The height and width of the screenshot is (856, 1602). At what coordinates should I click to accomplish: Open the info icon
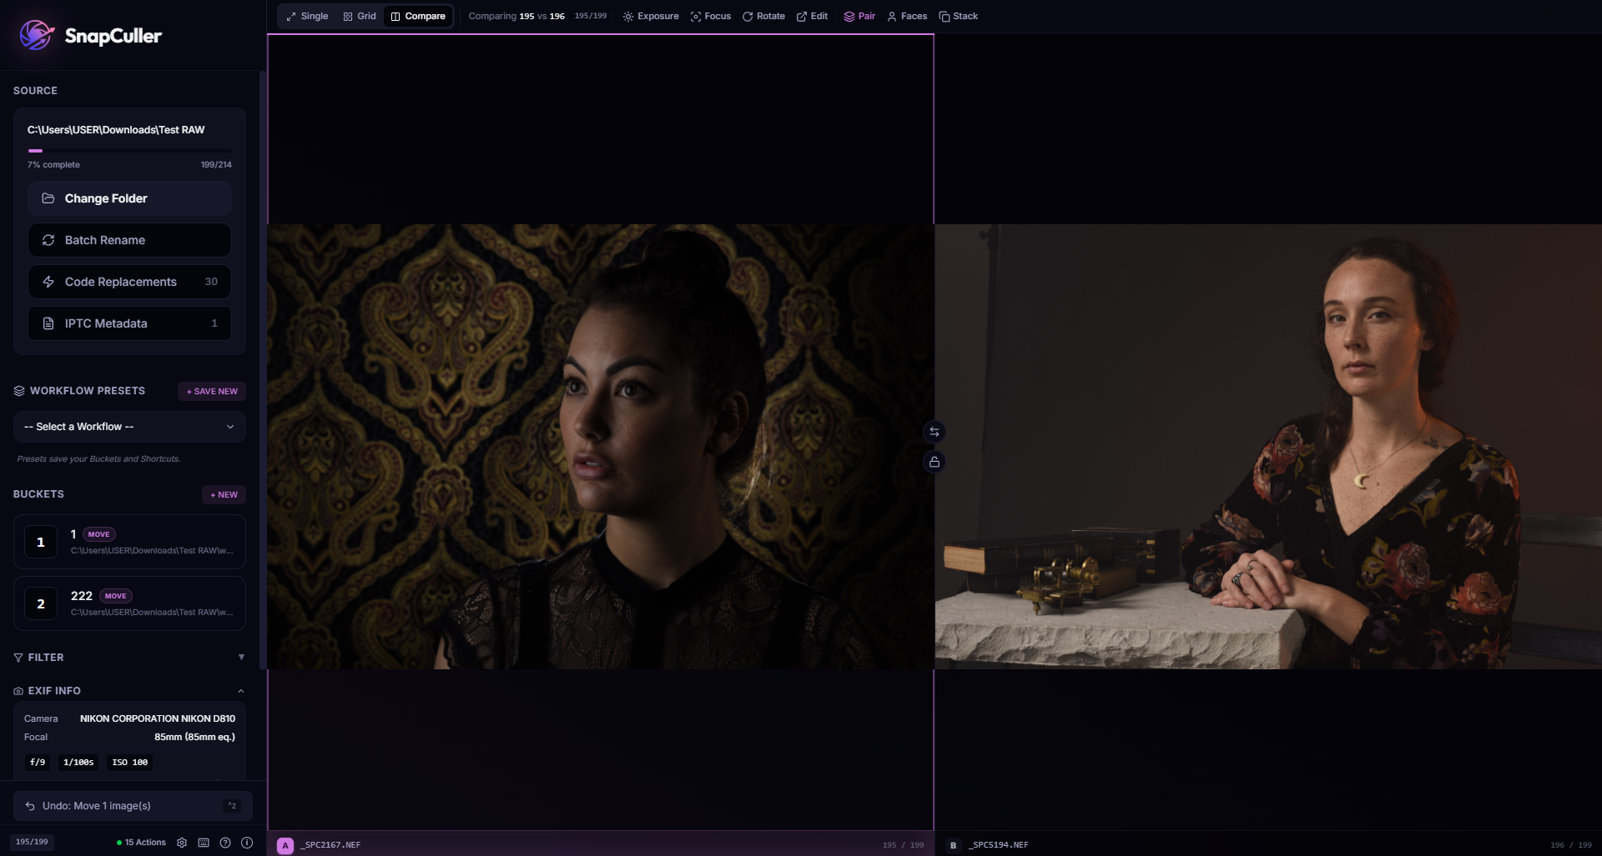point(247,843)
